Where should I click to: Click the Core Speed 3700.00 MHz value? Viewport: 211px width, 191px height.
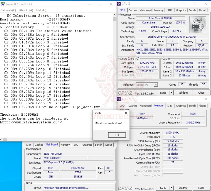tap(147, 63)
